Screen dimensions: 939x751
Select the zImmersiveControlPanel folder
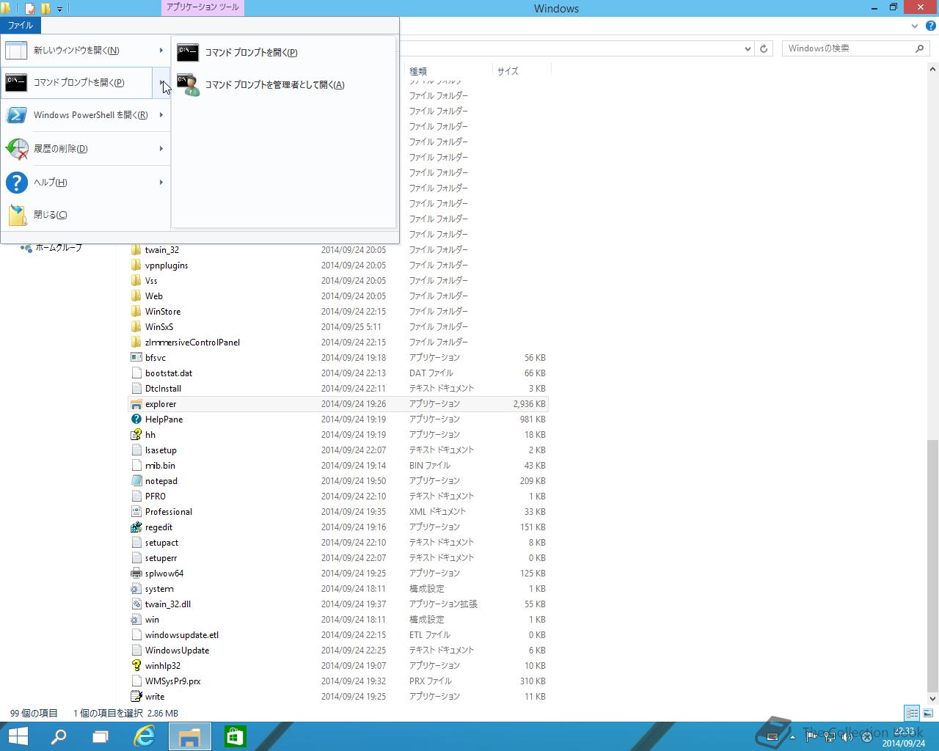(x=192, y=342)
